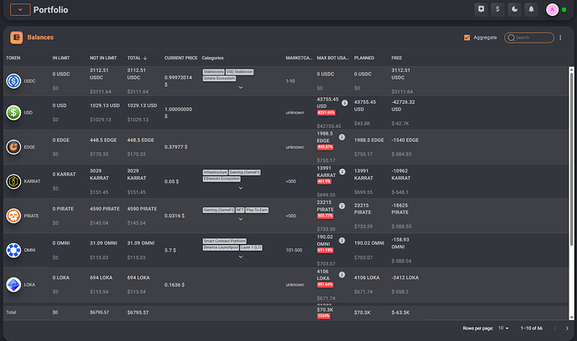
Task: Open the notifications bell
Action: 531,9
